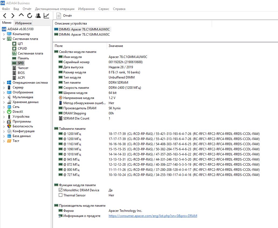278x228 pixels.
Task: Expand the DirectX tree node
Action: click(4, 112)
